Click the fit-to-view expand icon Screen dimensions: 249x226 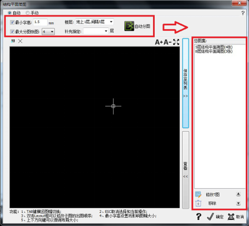coord(176,42)
